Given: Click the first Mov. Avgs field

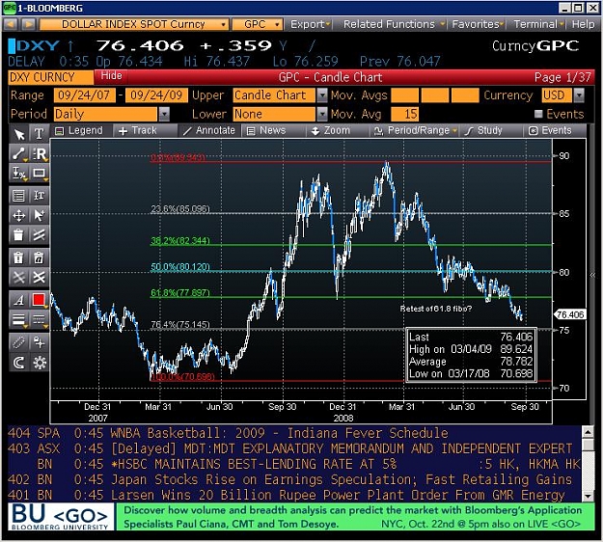Looking at the screenshot, I should [x=404, y=95].
